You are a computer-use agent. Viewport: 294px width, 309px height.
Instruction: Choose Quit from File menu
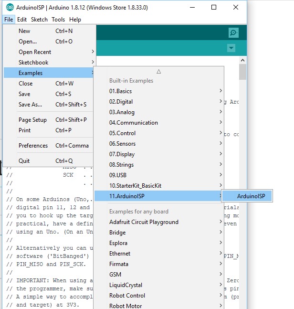(x=49, y=161)
